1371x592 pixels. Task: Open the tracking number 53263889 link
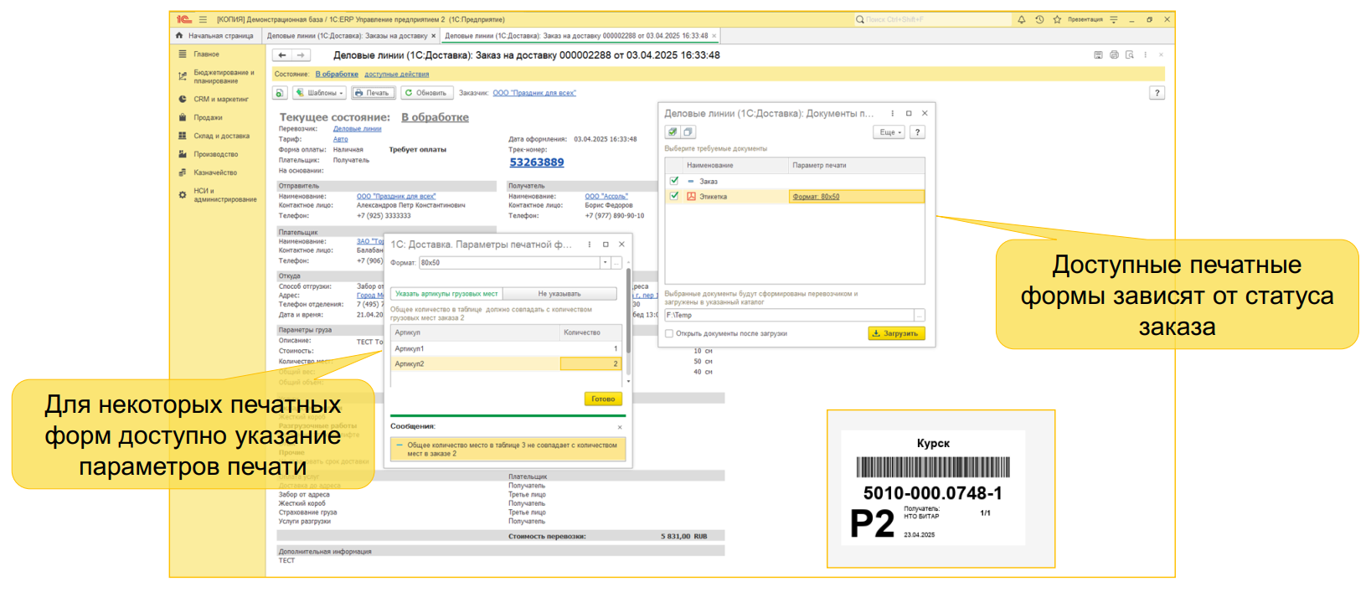[537, 162]
